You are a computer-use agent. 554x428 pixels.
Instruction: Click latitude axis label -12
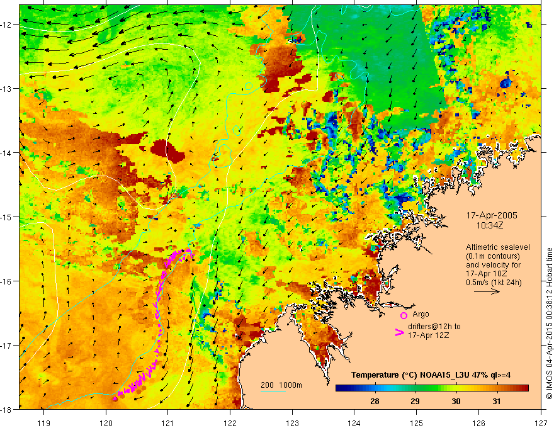[x=6, y=25]
